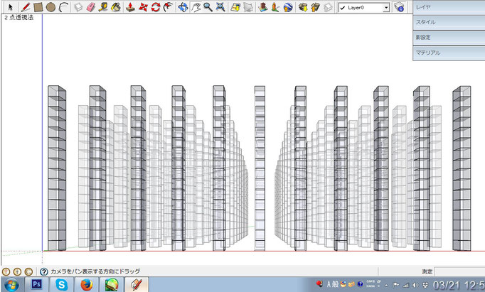485x292 pixels.
Task: Click the SketchUp taskbar button
Action: 137,284
